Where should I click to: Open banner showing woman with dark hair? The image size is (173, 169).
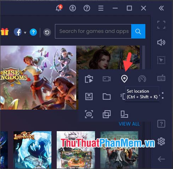[x=108, y=58]
